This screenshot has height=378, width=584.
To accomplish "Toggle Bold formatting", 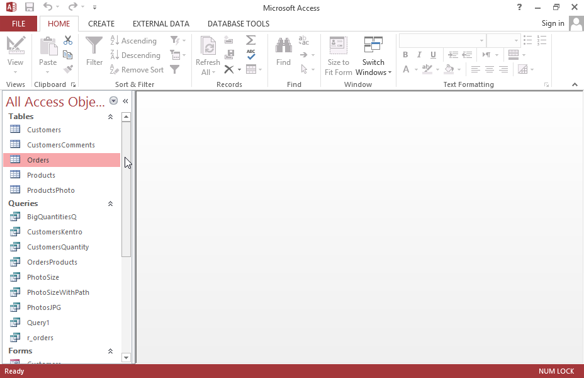I will pos(405,55).
